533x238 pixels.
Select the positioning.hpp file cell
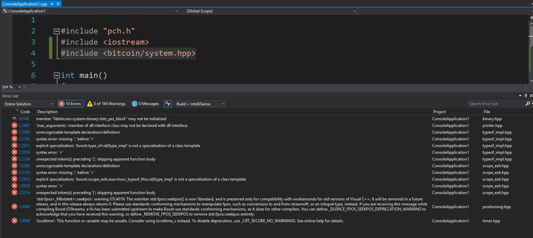[496, 207]
